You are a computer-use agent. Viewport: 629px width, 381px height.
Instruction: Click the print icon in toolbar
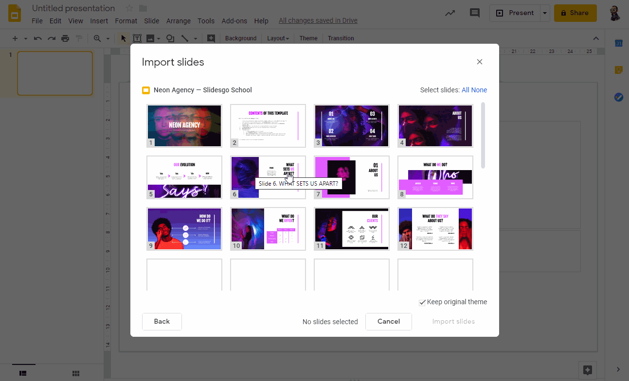click(65, 38)
